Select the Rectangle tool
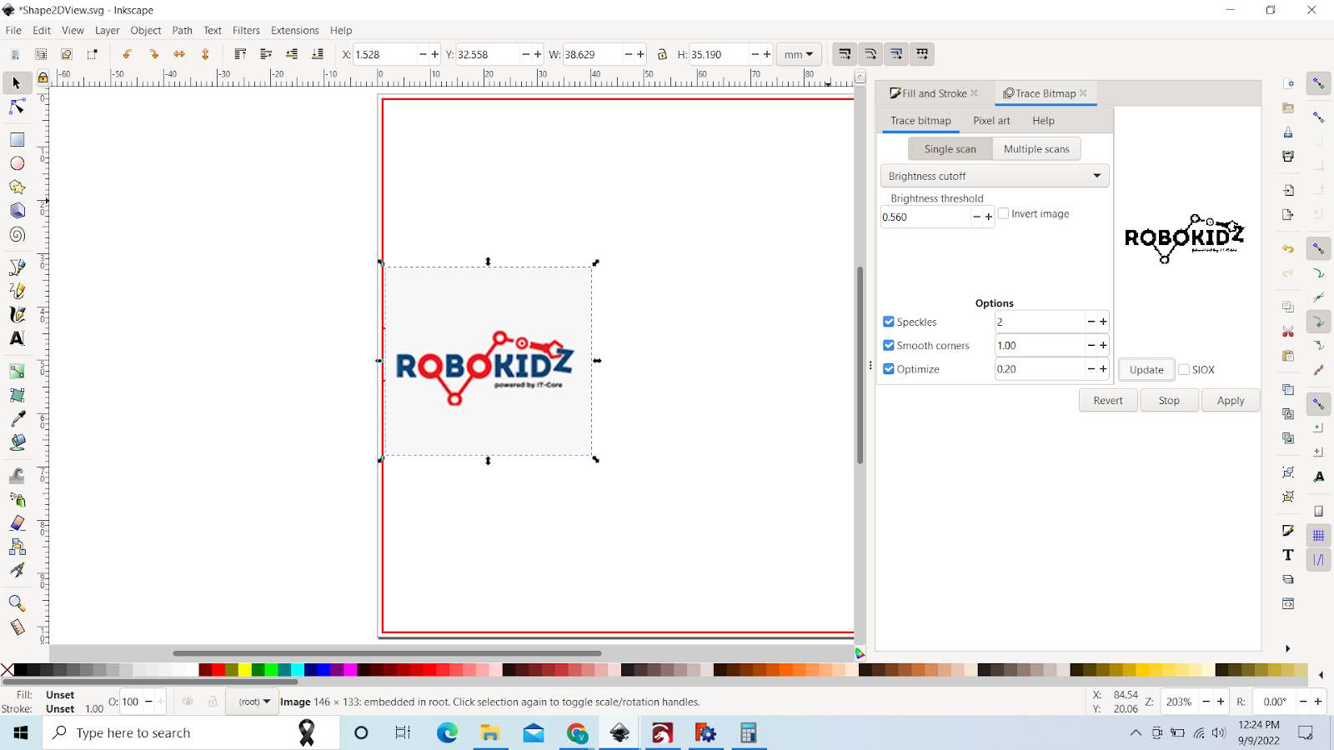 17,139
